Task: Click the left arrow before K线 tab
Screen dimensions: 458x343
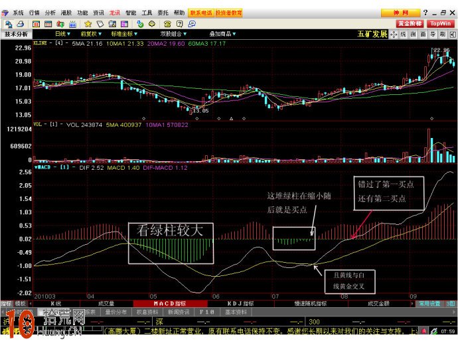Action: pyautogui.click(x=31, y=304)
